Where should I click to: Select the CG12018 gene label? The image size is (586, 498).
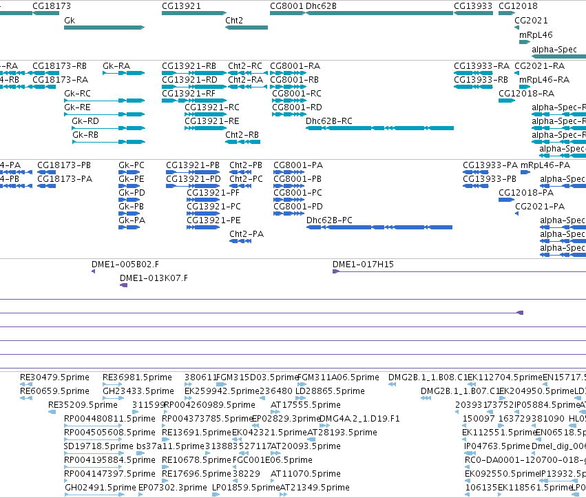click(x=518, y=6)
